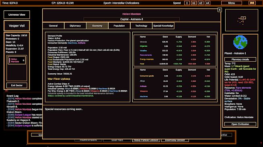Set game speed to x1
Screen dimensions: 263x147
tap(194, 3)
